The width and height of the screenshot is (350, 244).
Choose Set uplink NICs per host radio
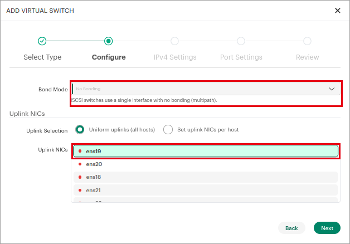(x=168, y=130)
